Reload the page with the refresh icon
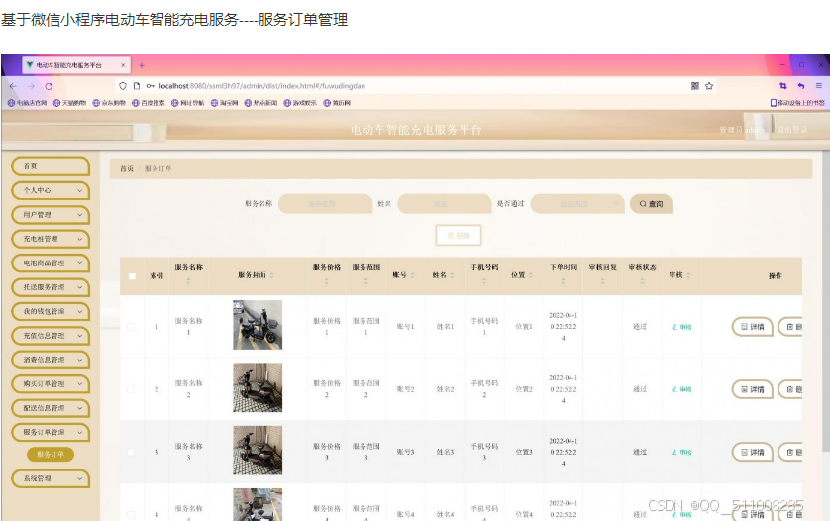The image size is (830, 521). [x=49, y=86]
